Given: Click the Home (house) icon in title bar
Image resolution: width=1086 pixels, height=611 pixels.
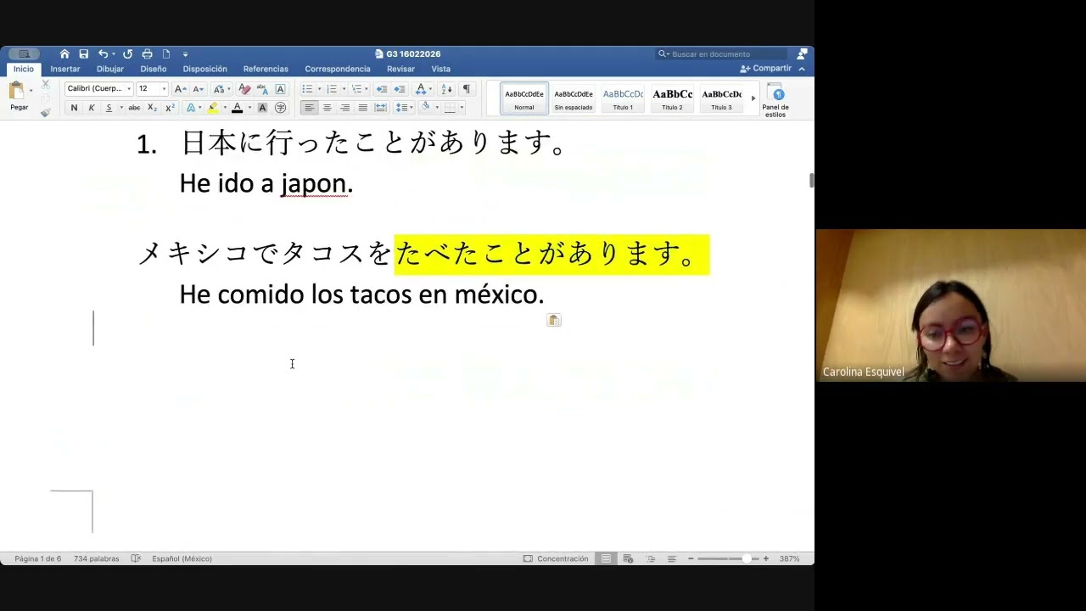Looking at the screenshot, I should tap(64, 54).
